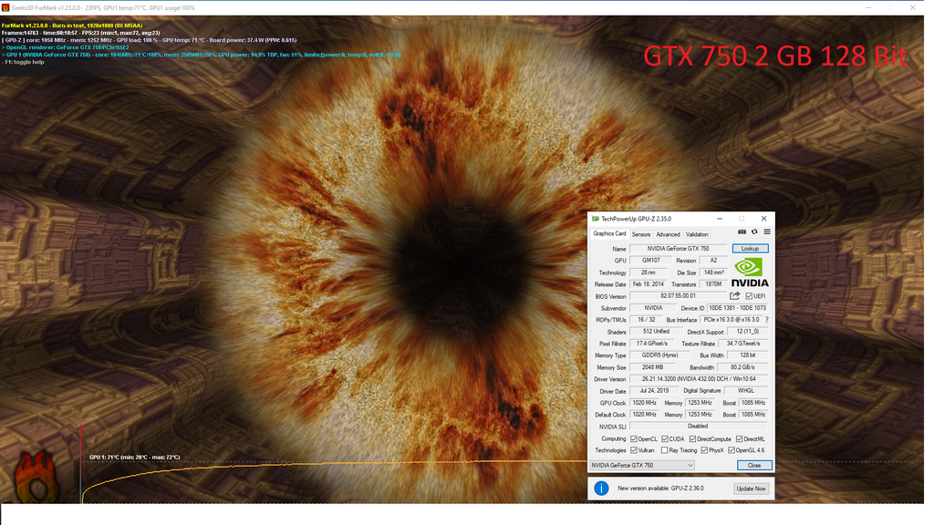Minimize the GPU-Z window

pyautogui.click(x=720, y=219)
